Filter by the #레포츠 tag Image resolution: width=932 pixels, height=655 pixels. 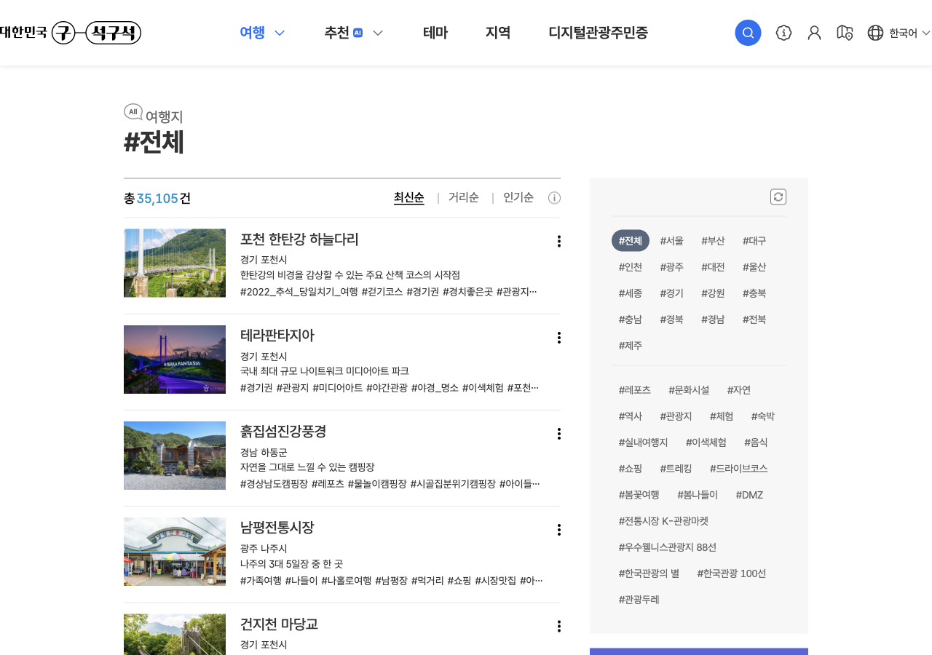635,390
